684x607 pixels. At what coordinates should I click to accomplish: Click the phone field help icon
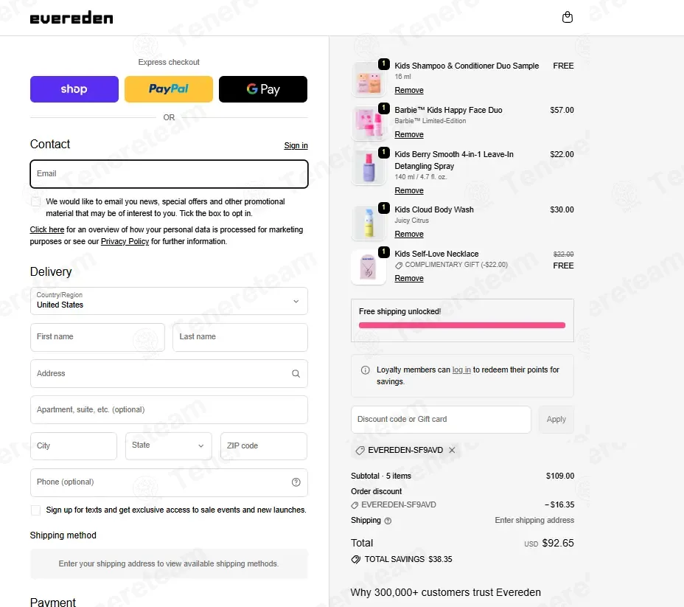coord(296,482)
